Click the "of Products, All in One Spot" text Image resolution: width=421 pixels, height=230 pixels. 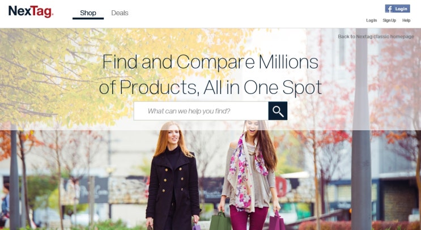[x=210, y=87]
